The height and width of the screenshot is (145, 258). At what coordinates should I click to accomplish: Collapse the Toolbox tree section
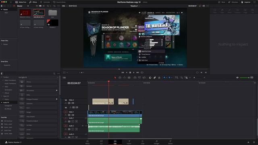pos(2,77)
